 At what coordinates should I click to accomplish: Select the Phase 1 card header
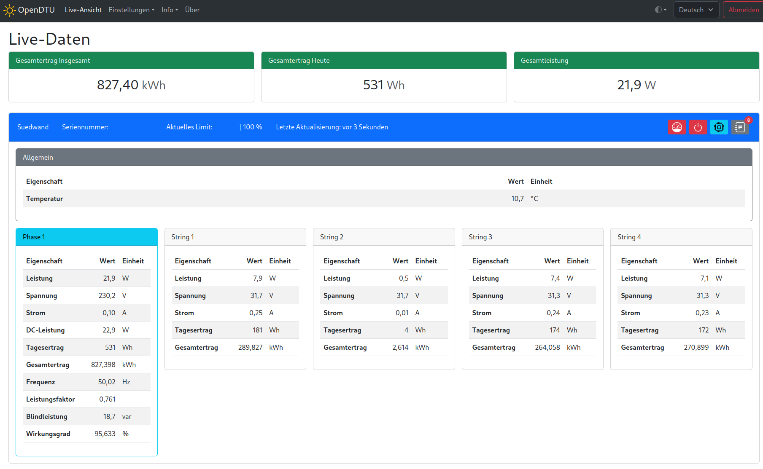click(x=86, y=237)
